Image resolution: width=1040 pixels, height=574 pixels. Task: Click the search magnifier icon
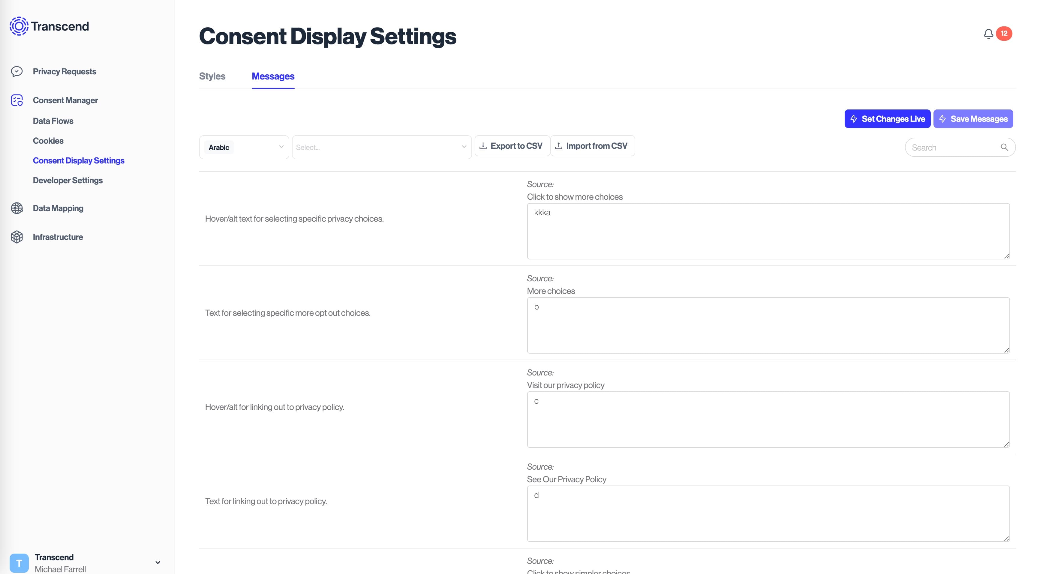point(1005,147)
